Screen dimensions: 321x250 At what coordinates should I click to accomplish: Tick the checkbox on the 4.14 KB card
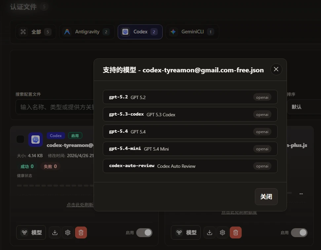pos(20,139)
